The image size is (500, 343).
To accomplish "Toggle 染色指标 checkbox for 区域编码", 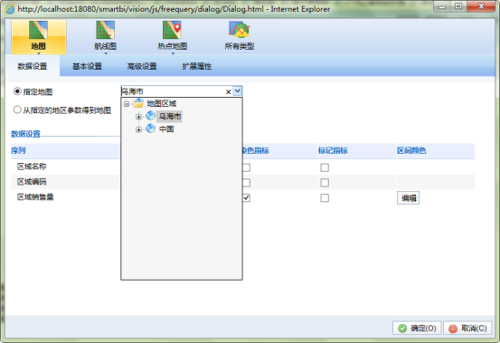I will [x=246, y=183].
